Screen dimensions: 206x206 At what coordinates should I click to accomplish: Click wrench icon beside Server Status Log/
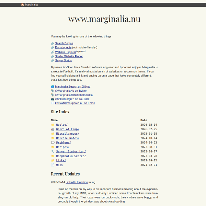coord(53,151)
